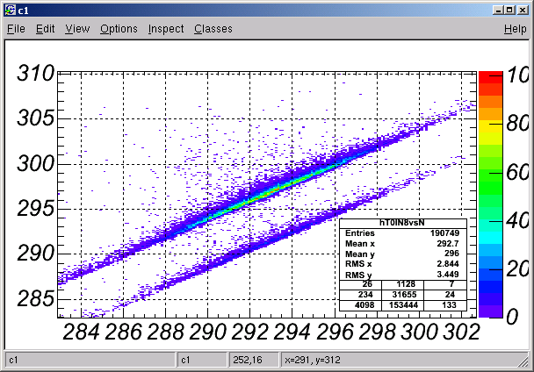Open the Options menu

pos(119,29)
